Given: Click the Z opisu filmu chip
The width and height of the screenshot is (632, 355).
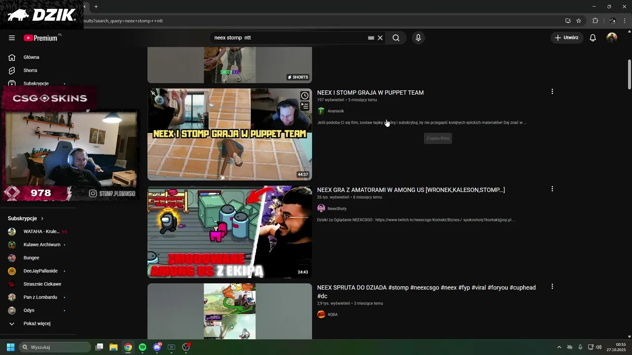Looking at the screenshot, I should tap(438, 139).
